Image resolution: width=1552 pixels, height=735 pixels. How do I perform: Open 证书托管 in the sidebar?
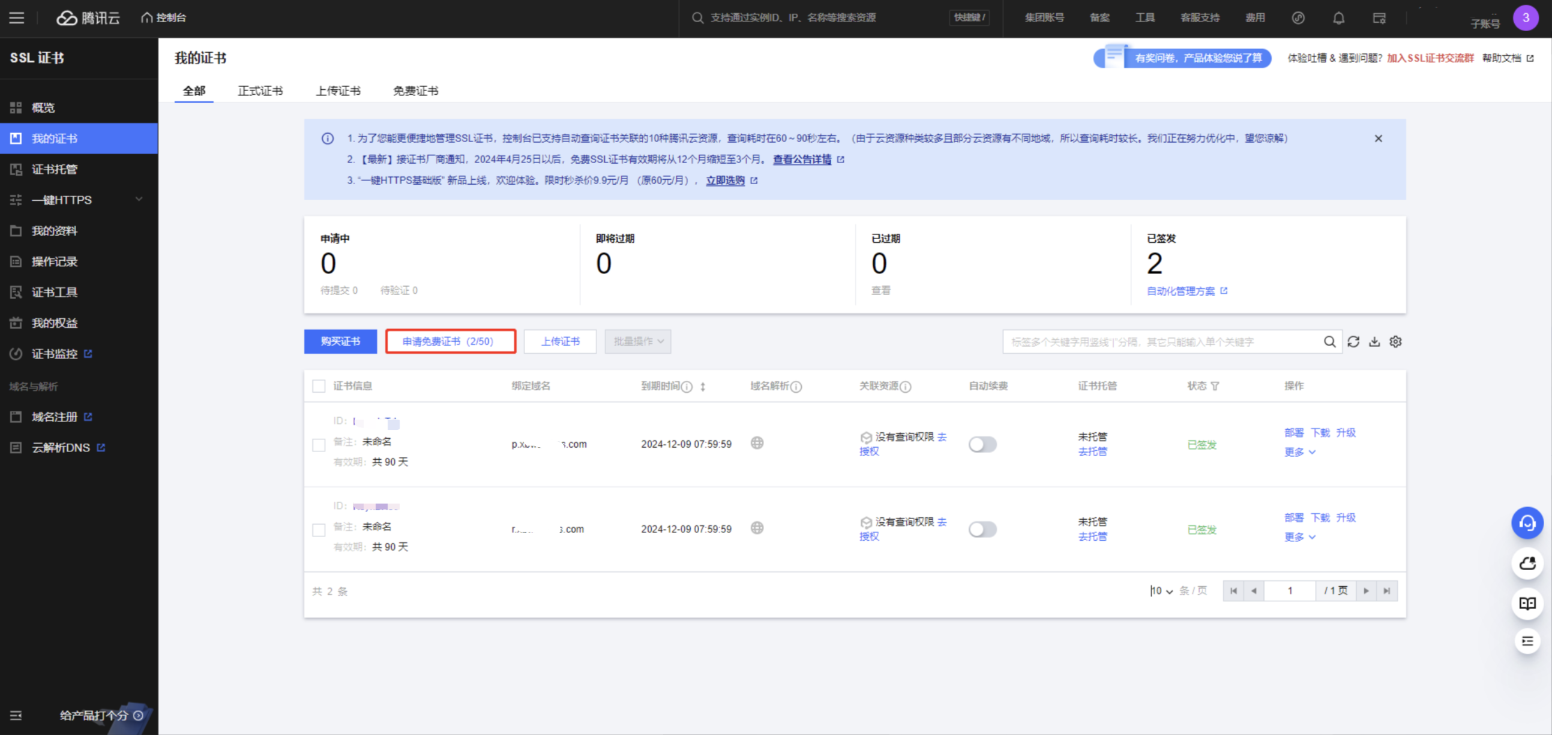click(x=79, y=169)
